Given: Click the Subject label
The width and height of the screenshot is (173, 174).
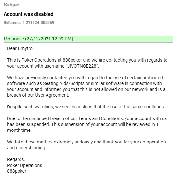Looking at the screenshot, I should tap(12, 5).
